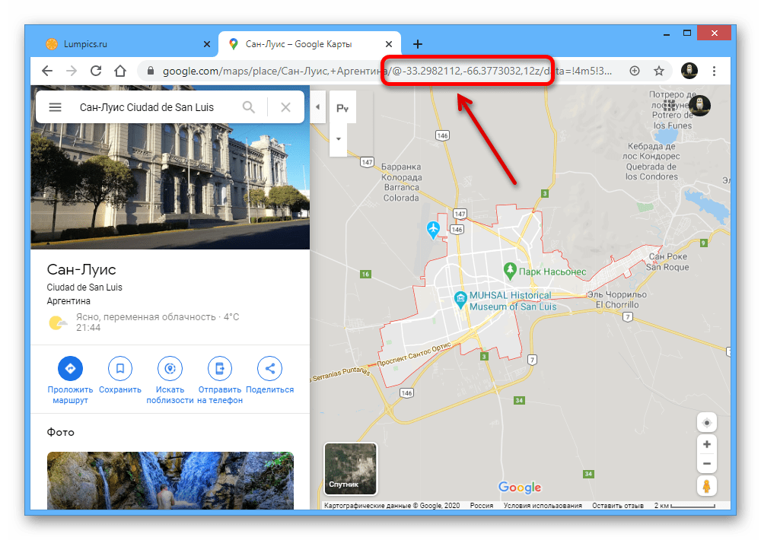
Task: Open the Google Maps hamburger menu
Action: point(55,107)
